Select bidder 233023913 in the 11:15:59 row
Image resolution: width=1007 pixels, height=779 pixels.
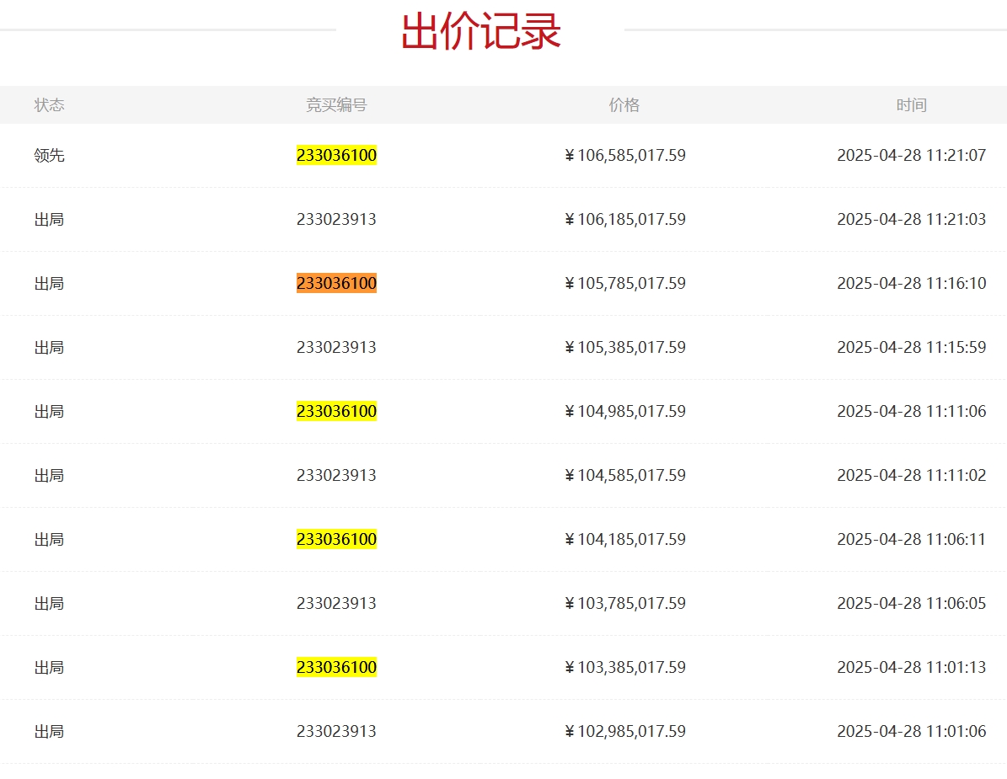[336, 347]
